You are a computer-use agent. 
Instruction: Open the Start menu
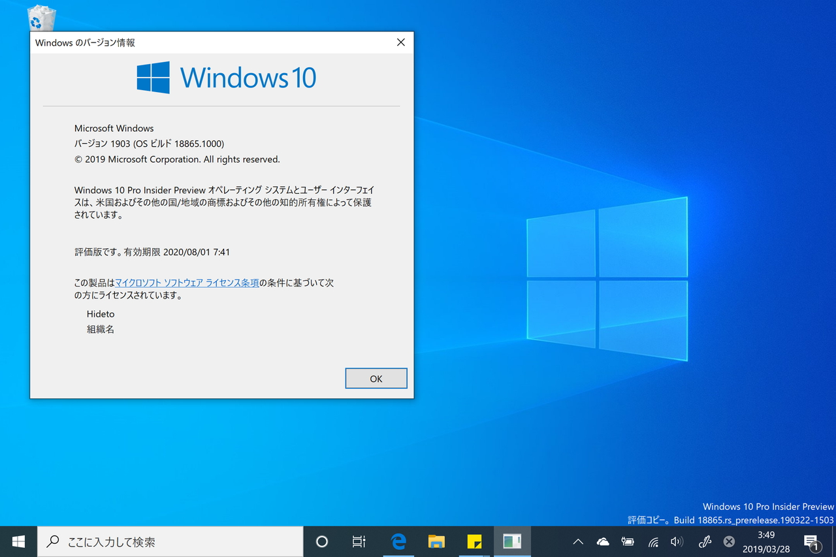tap(18, 541)
